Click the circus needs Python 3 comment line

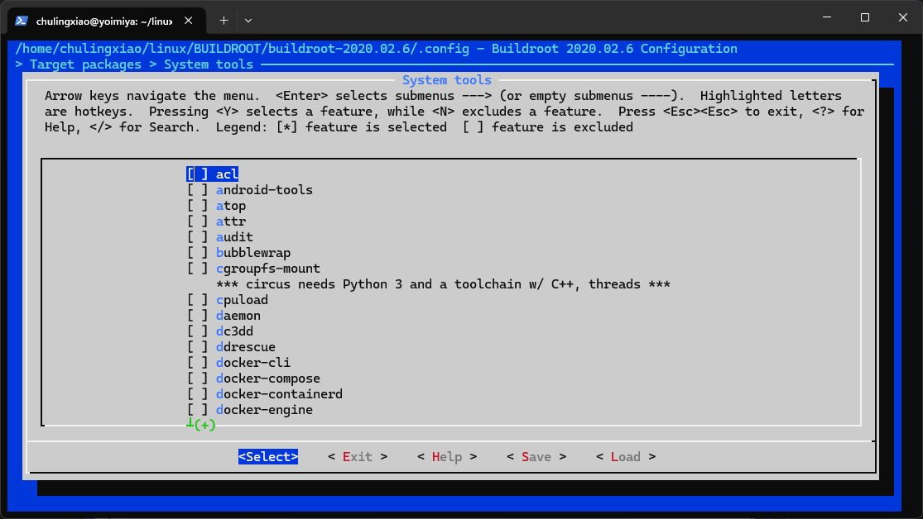coord(443,284)
